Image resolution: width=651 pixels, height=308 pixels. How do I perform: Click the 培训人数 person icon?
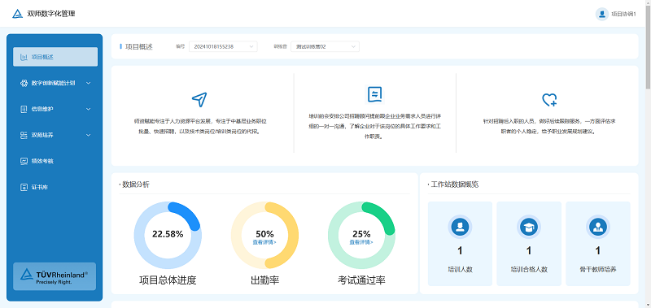coord(460,227)
